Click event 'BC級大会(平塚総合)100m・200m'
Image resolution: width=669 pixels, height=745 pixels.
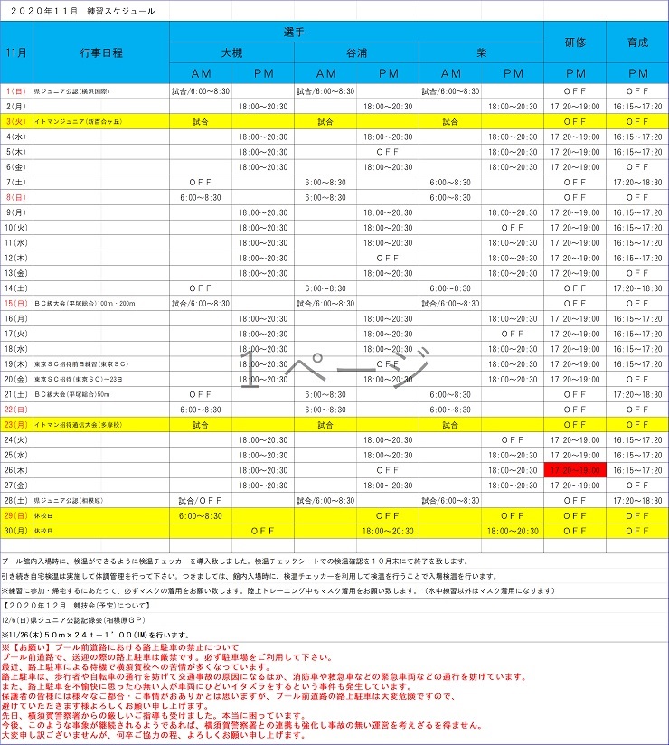pos(85,303)
